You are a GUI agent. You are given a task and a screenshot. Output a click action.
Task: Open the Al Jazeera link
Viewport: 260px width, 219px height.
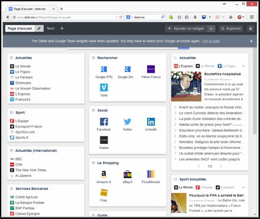click(23, 176)
